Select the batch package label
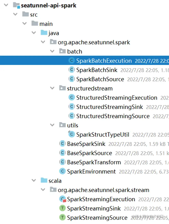This screenshot has width=169, height=224. (x=75, y=51)
